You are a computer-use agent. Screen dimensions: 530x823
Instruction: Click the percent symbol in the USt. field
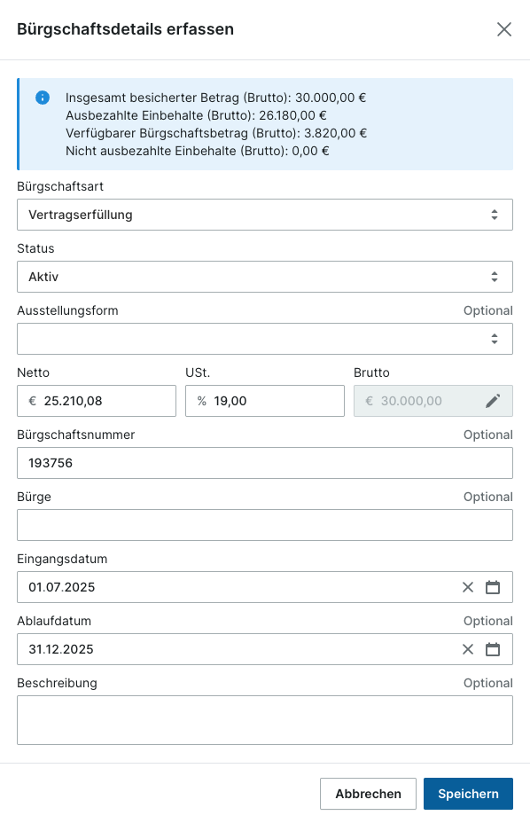[x=201, y=401]
